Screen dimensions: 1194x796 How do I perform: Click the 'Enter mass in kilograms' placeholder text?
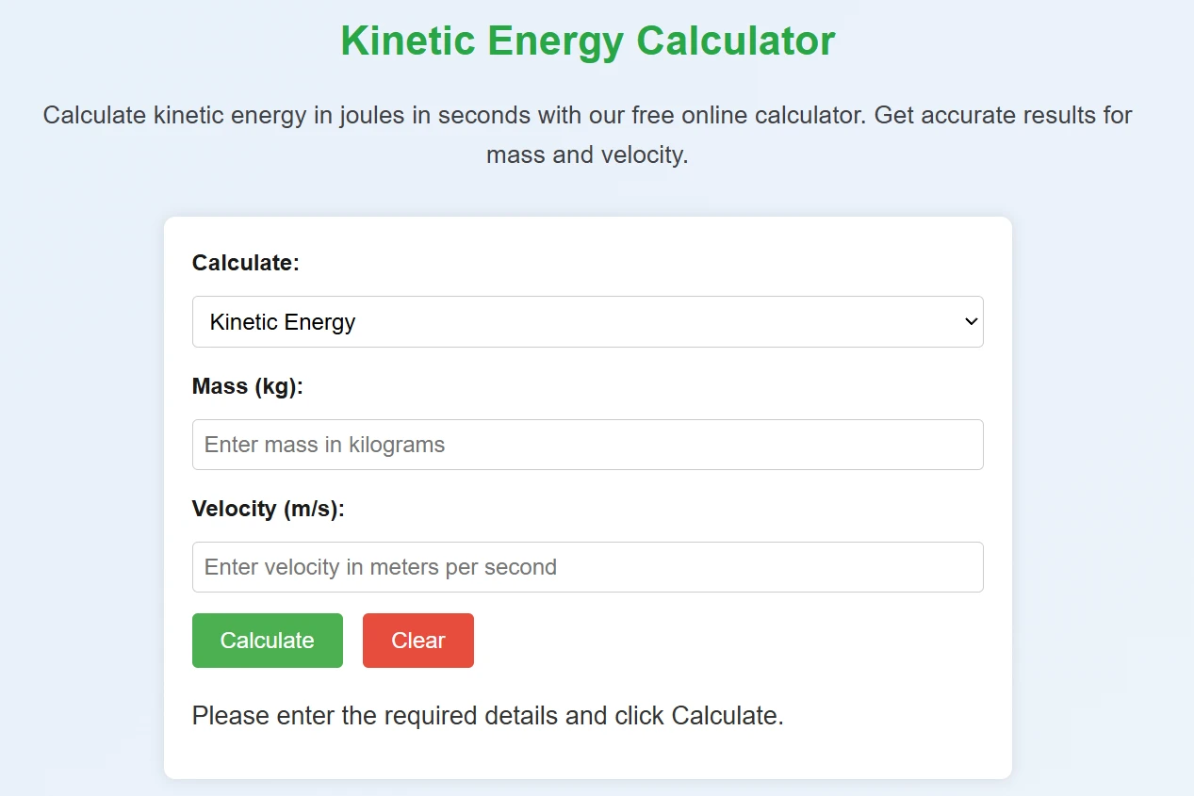click(x=324, y=445)
